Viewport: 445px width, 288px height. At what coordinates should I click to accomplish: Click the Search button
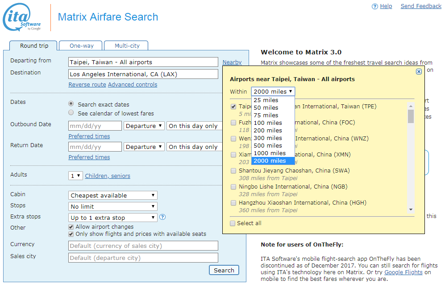pos(224,270)
